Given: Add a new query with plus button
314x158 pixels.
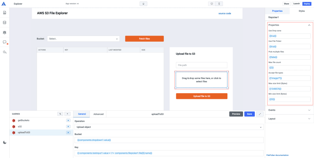Looking at the screenshot, I should tap(67, 114).
